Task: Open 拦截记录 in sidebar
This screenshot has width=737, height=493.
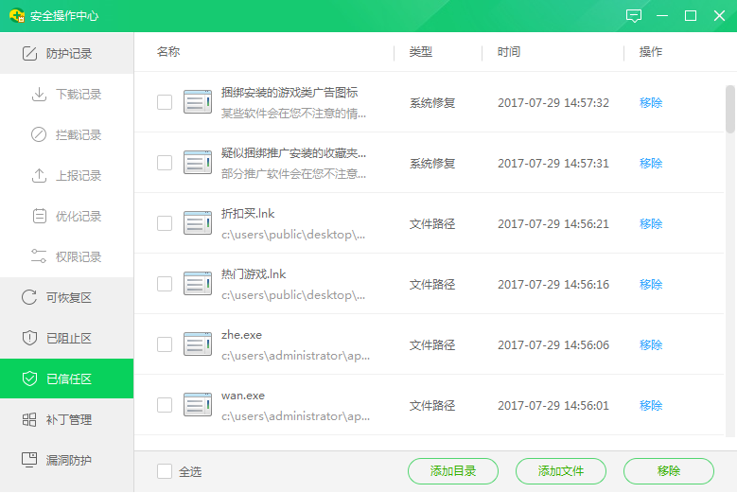Action: point(67,135)
